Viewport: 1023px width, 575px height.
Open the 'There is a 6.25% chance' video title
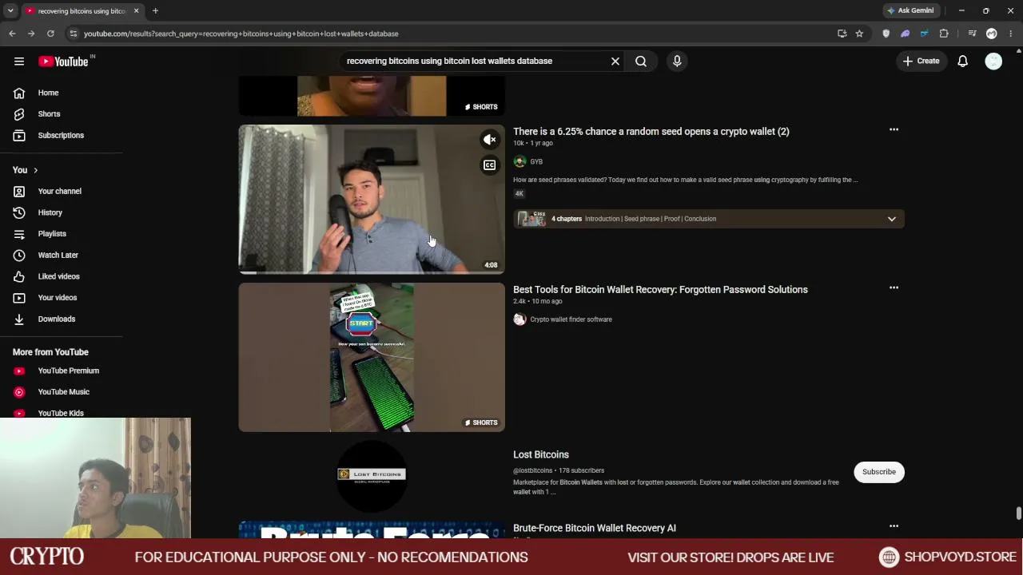(x=651, y=131)
